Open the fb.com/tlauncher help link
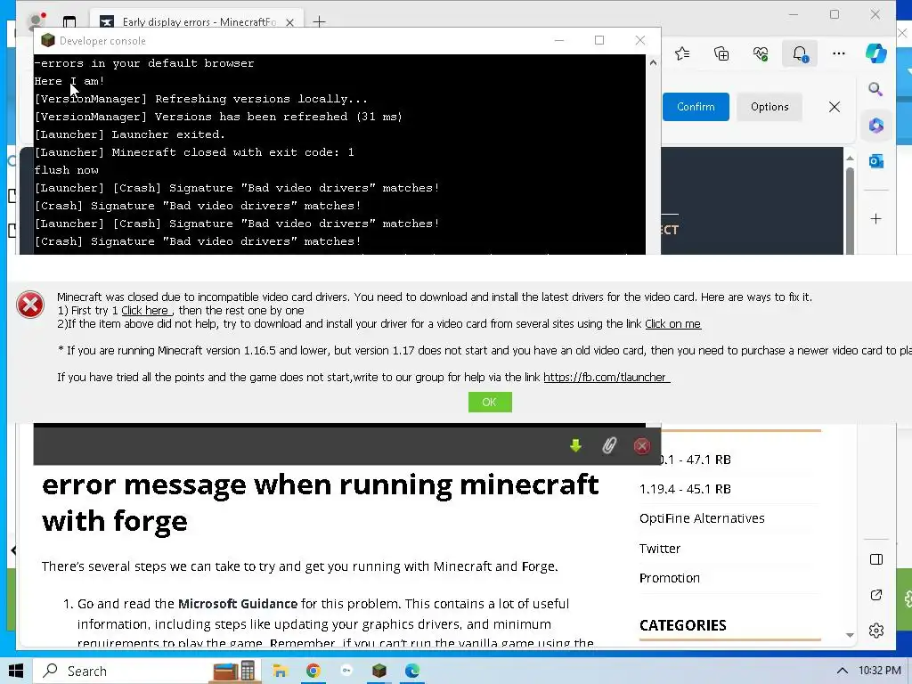This screenshot has height=684, width=912. point(607,378)
